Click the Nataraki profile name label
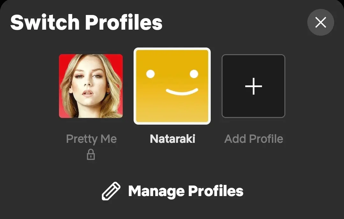 click(172, 139)
